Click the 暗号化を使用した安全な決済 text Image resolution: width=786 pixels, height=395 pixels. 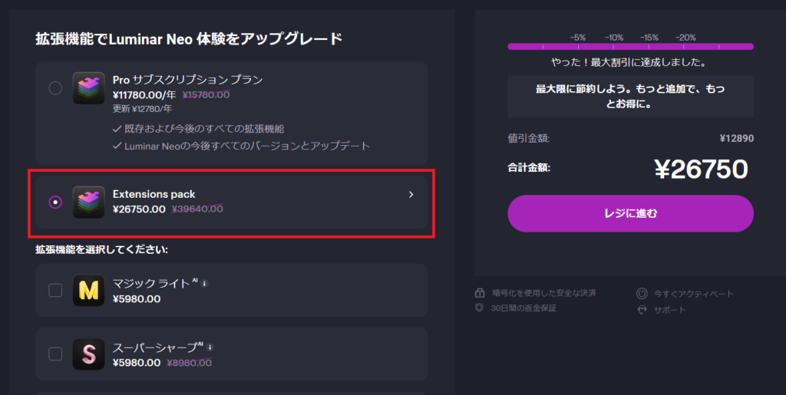(544, 293)
